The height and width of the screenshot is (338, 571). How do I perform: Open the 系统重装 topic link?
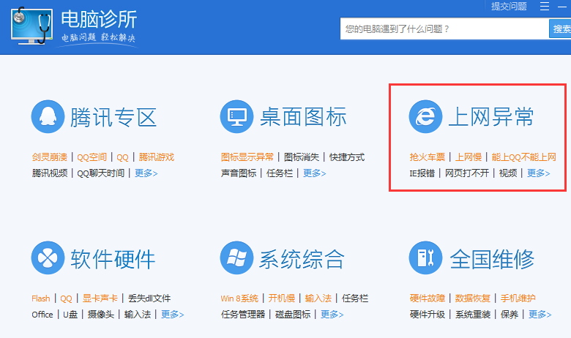pyautogui.click(x=473, y=315)
